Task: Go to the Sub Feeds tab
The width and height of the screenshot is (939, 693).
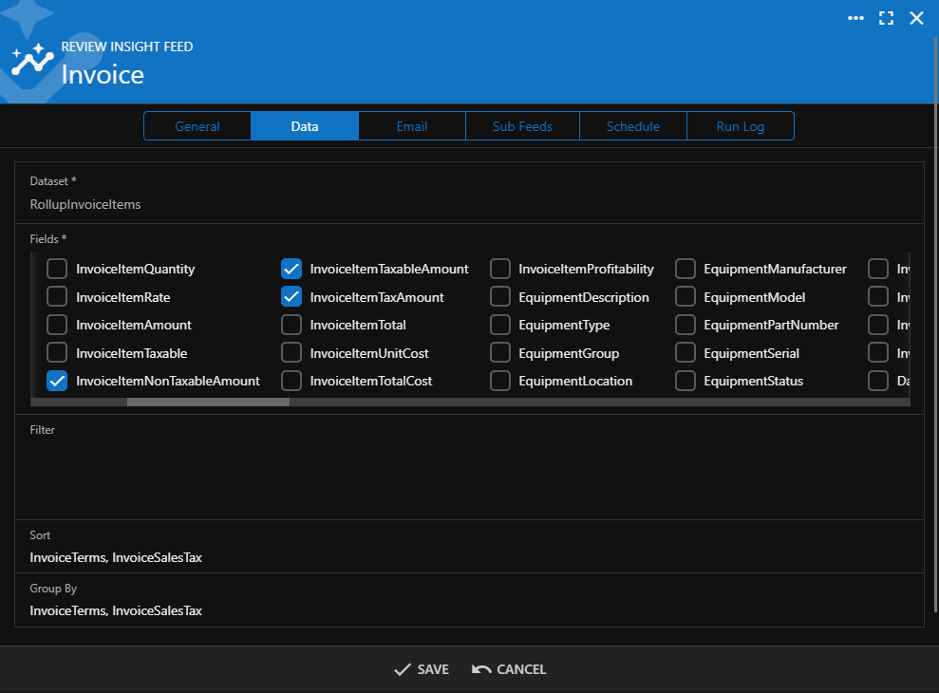Action: 522,126
